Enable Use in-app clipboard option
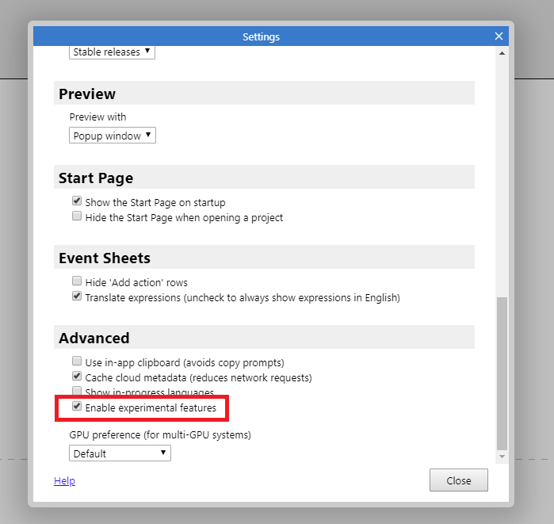Screen dimensions: 554x524 [x=77, y=361]
